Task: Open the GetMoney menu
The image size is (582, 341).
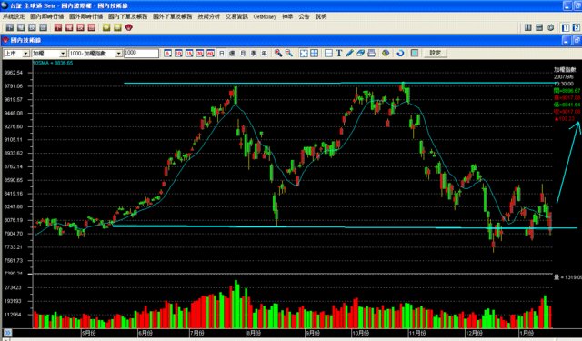Action: pyautogui.click(x=265, y=16)
